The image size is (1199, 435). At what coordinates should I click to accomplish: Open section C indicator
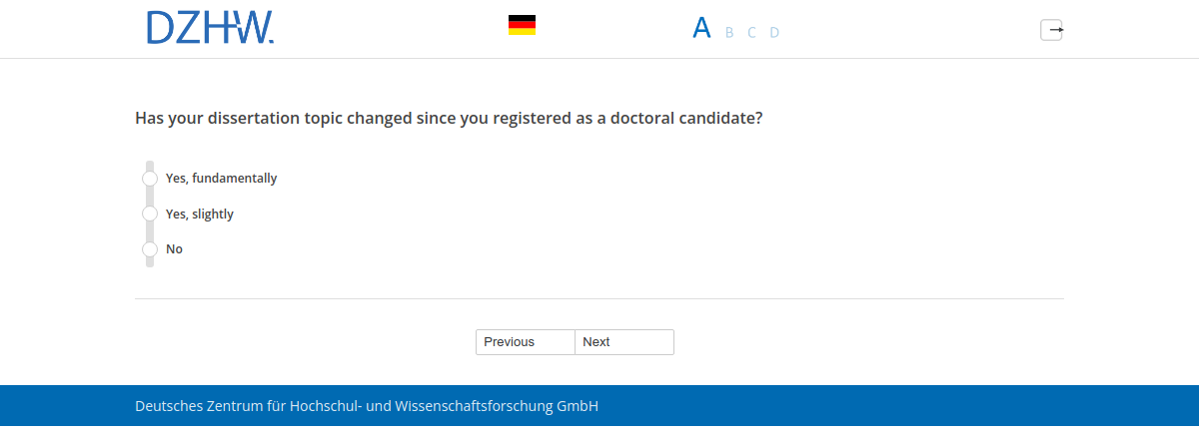coord(751,33)
